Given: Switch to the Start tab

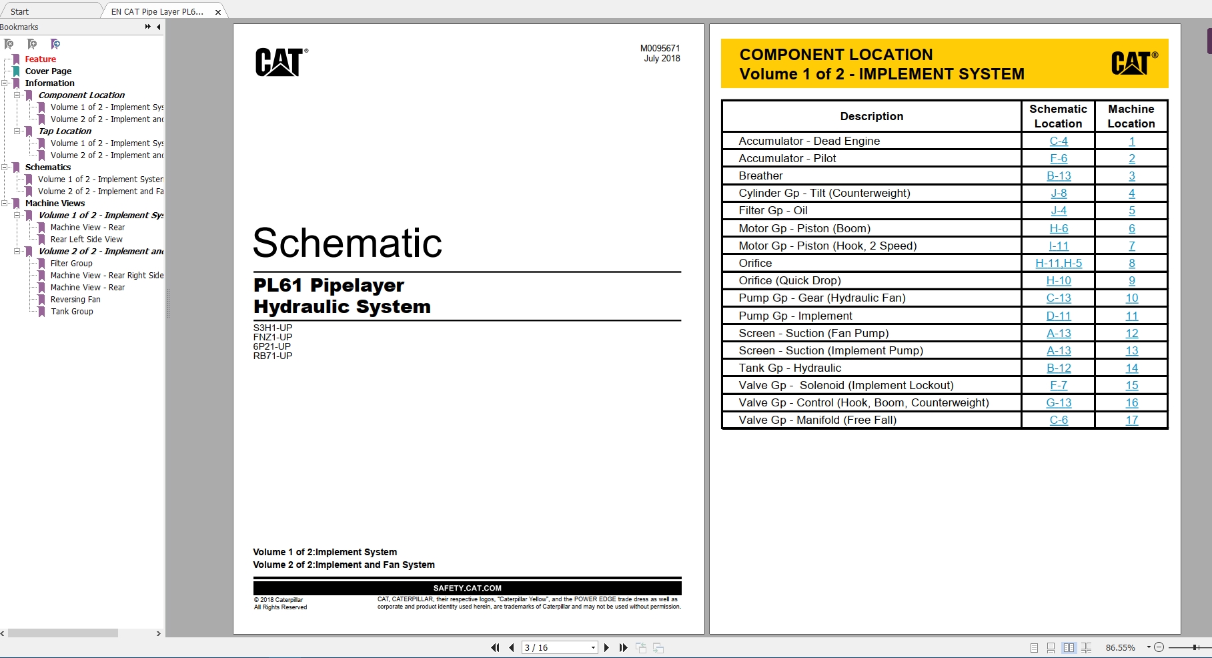Looking at the screenshot, I should 19,11.
